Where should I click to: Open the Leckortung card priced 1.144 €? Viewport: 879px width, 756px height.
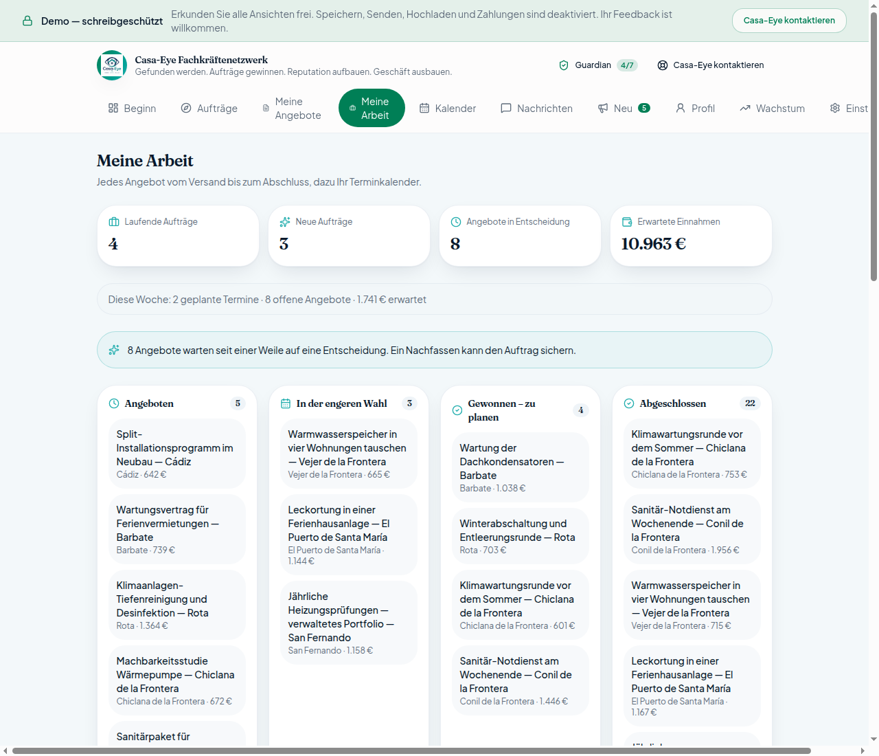(x=349, y=535)
